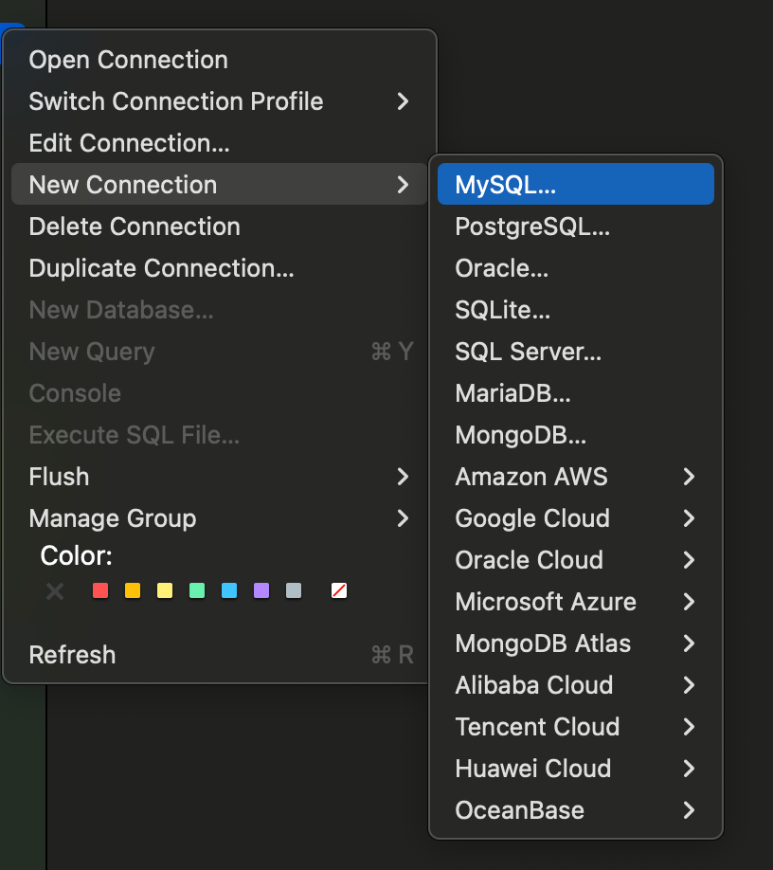773x870 pixels.
Task: Click Duplicate Connection... menu item
Action: click(161, 268)
